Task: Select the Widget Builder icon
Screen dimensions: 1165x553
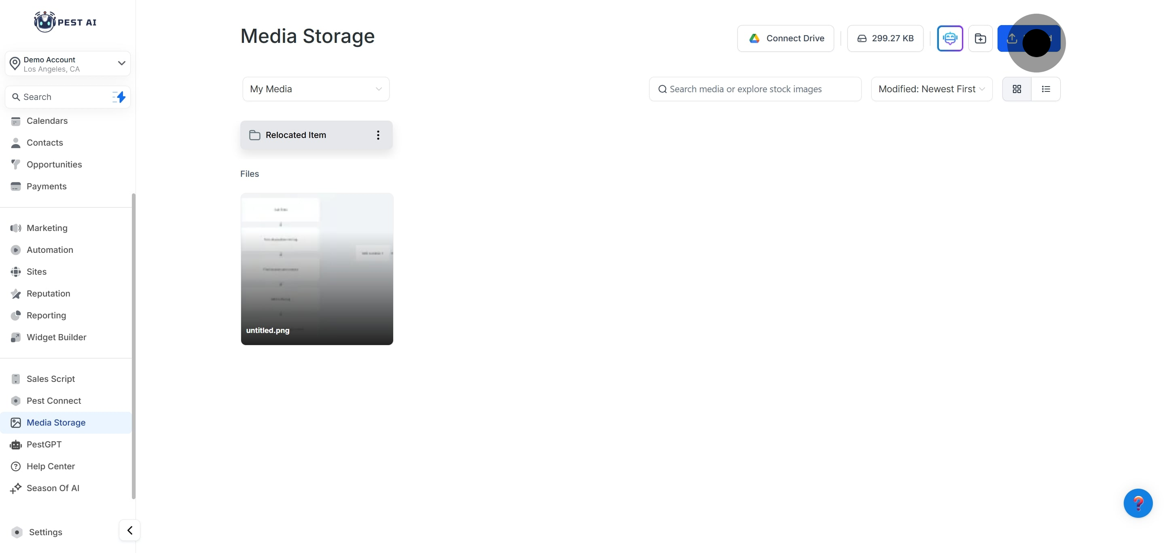Action: [x=16, y=337]
